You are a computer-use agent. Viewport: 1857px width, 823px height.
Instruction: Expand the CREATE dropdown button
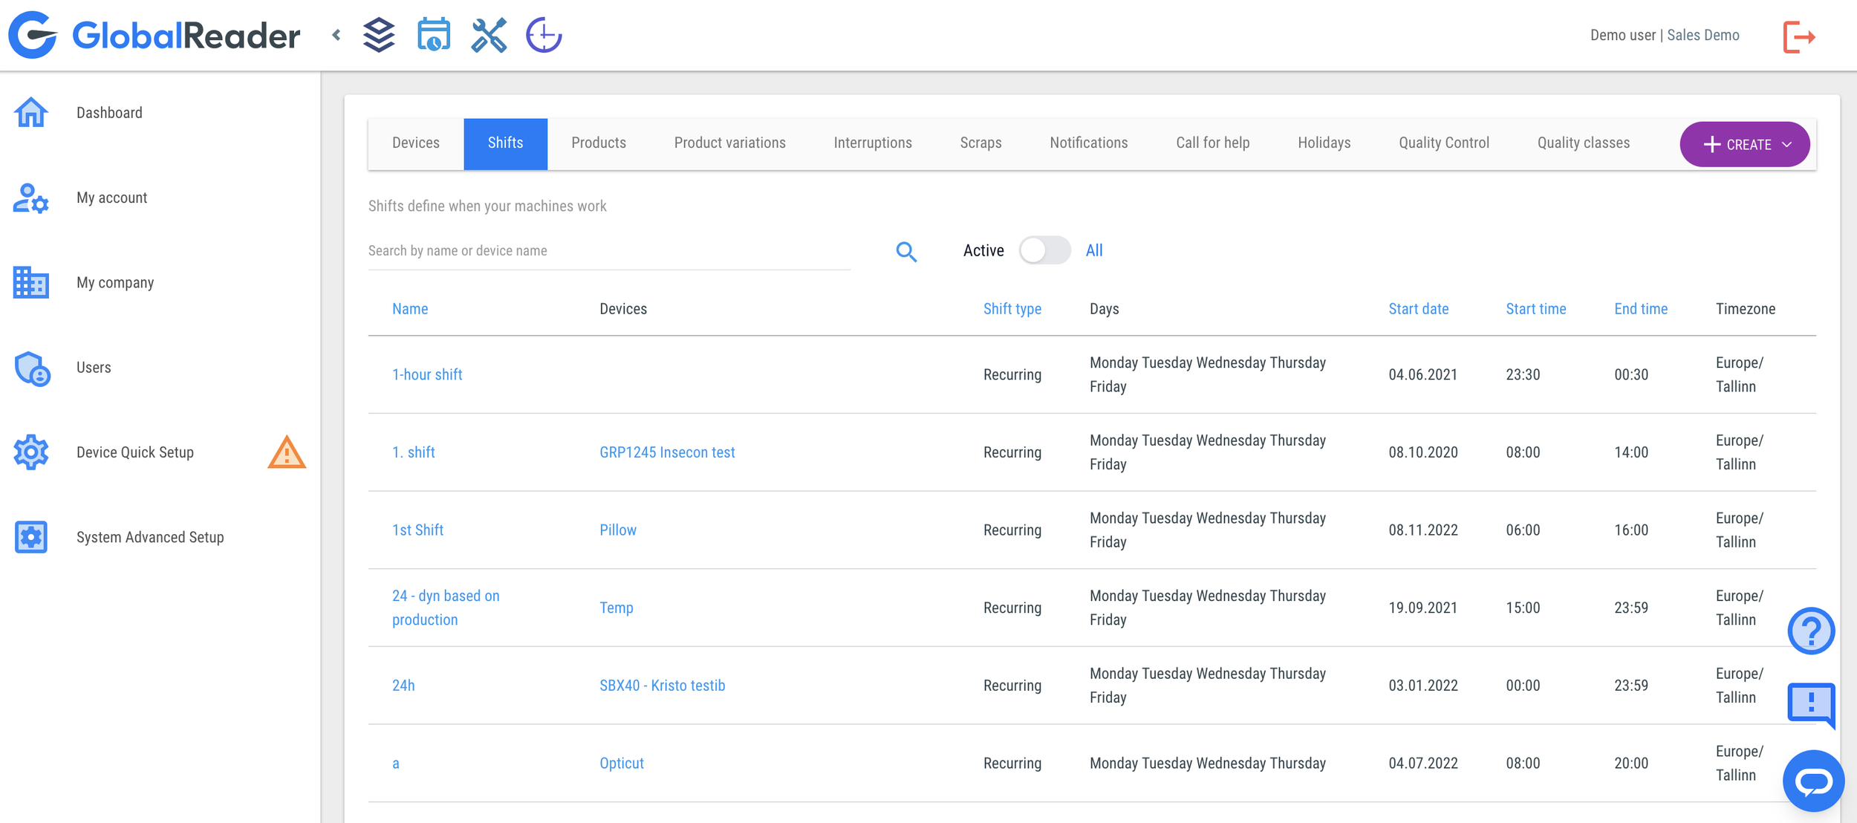pos(1744,144)
